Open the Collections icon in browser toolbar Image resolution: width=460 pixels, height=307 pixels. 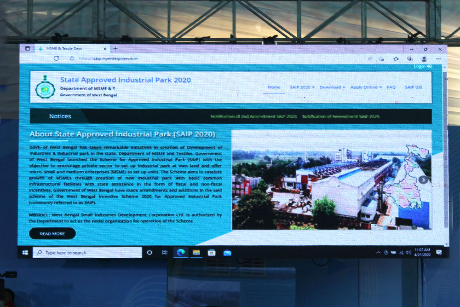[410, 59]
